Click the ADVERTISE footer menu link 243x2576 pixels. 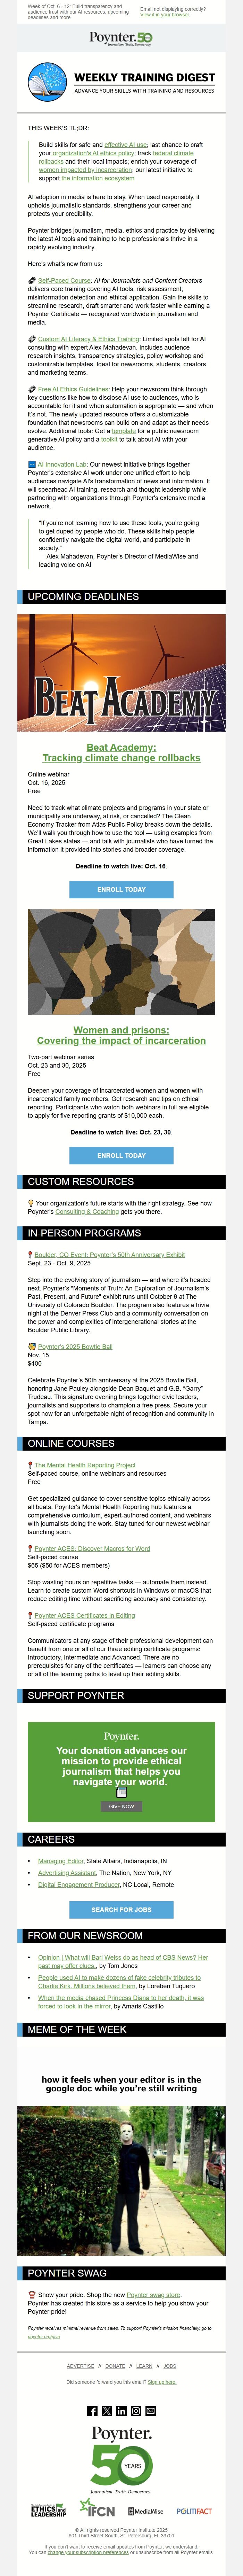point(80,2366)
